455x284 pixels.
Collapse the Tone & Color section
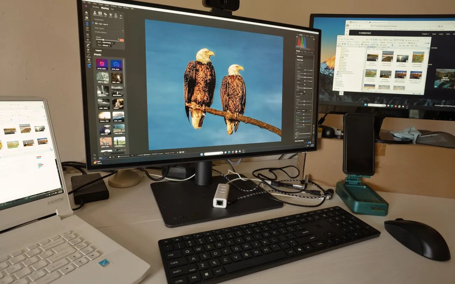pyautogui.click(x=300, y=60)
